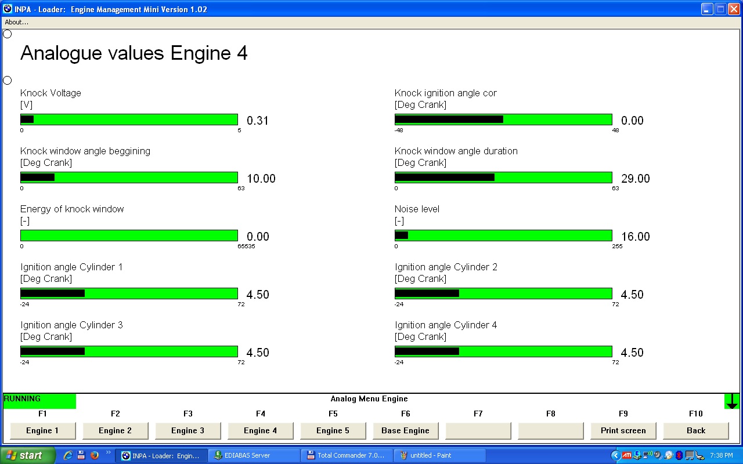
Task: Launch Internet Explorer from Quick Launch
Action: [68, 455]
